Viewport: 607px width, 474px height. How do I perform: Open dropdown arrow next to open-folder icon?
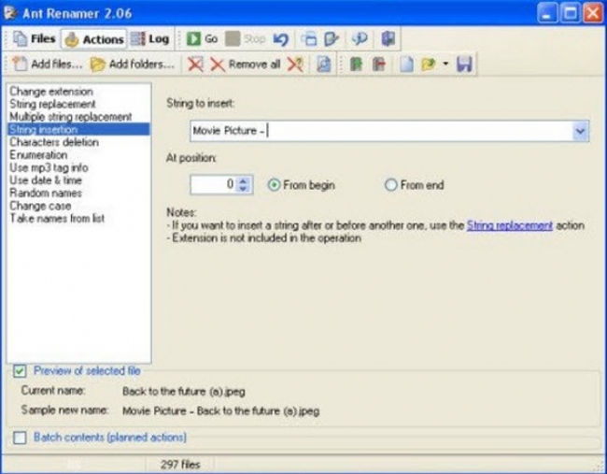click(445, 65)
